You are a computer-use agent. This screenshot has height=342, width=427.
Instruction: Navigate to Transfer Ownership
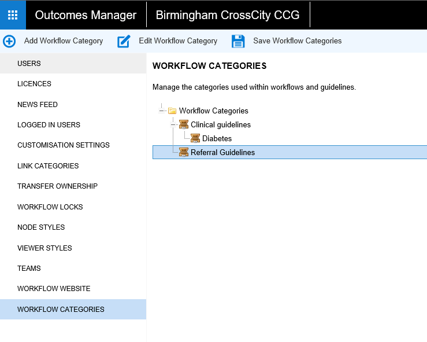tap(57, 186)
